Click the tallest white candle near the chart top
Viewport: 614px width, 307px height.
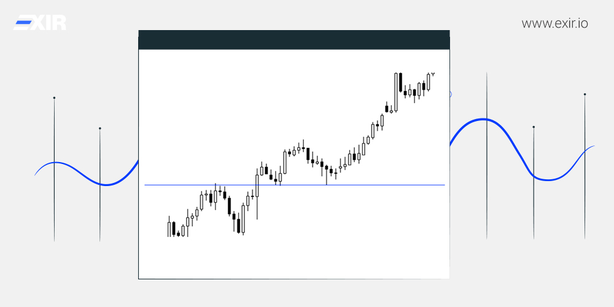pos(396,92)
